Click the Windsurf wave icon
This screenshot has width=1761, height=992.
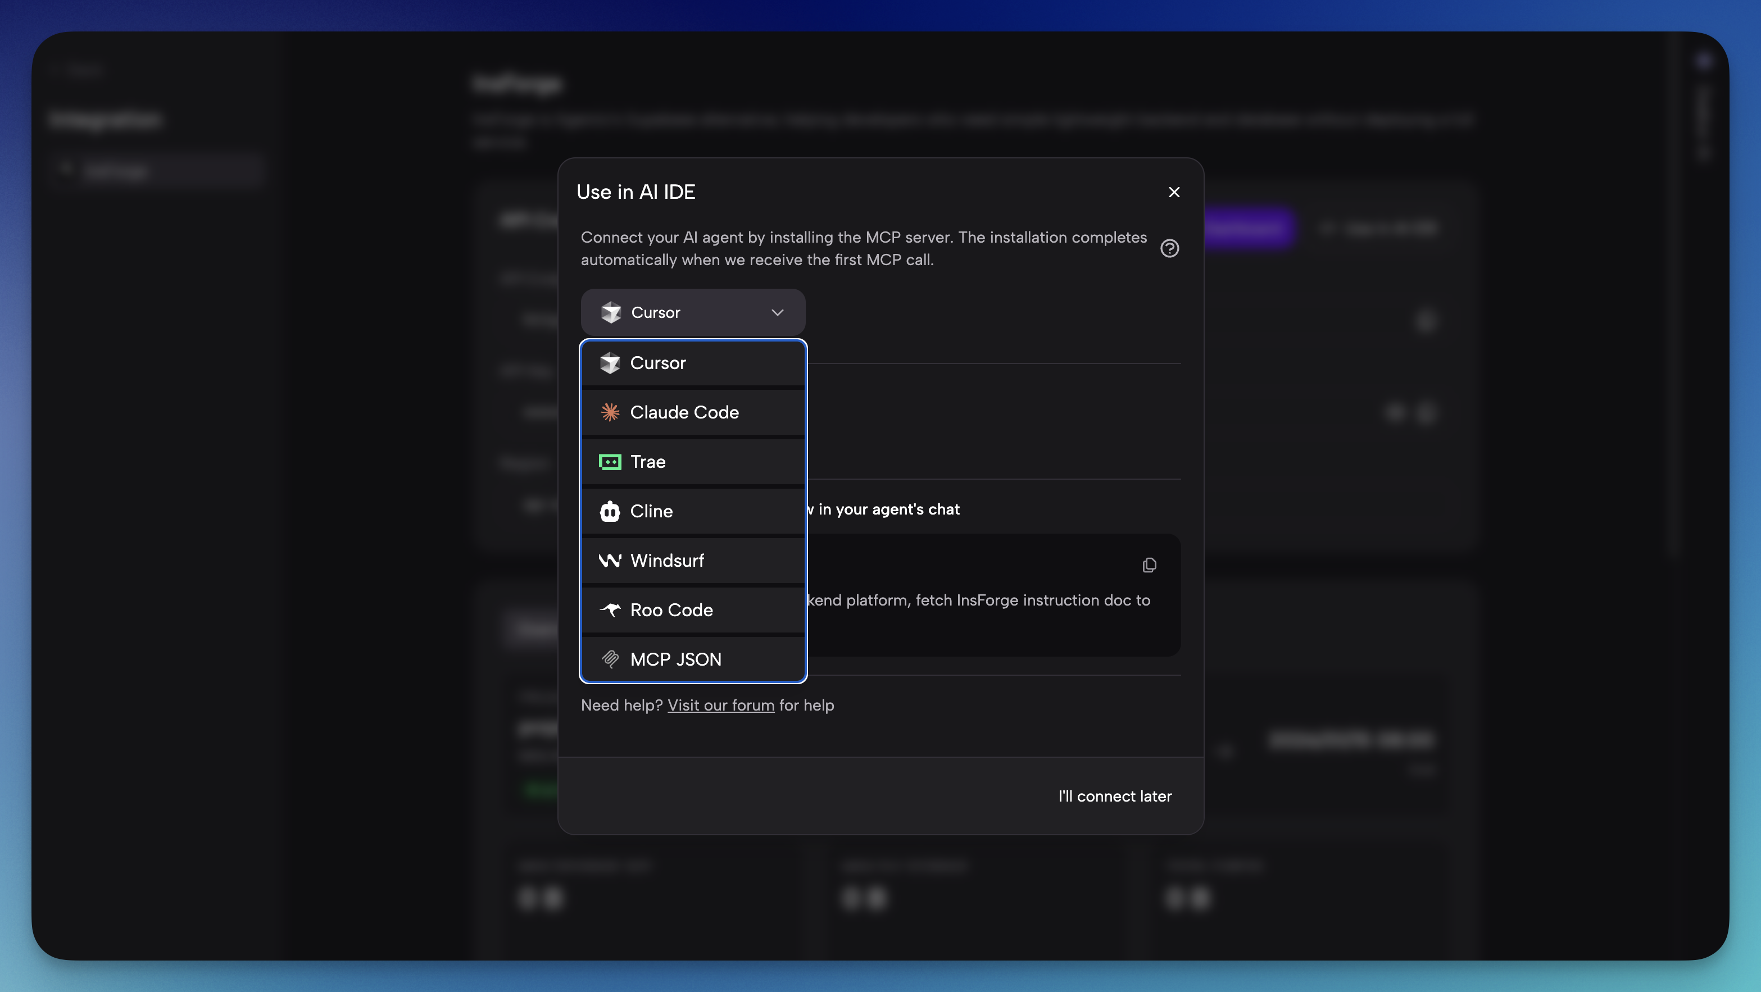[x=610, y=560]
